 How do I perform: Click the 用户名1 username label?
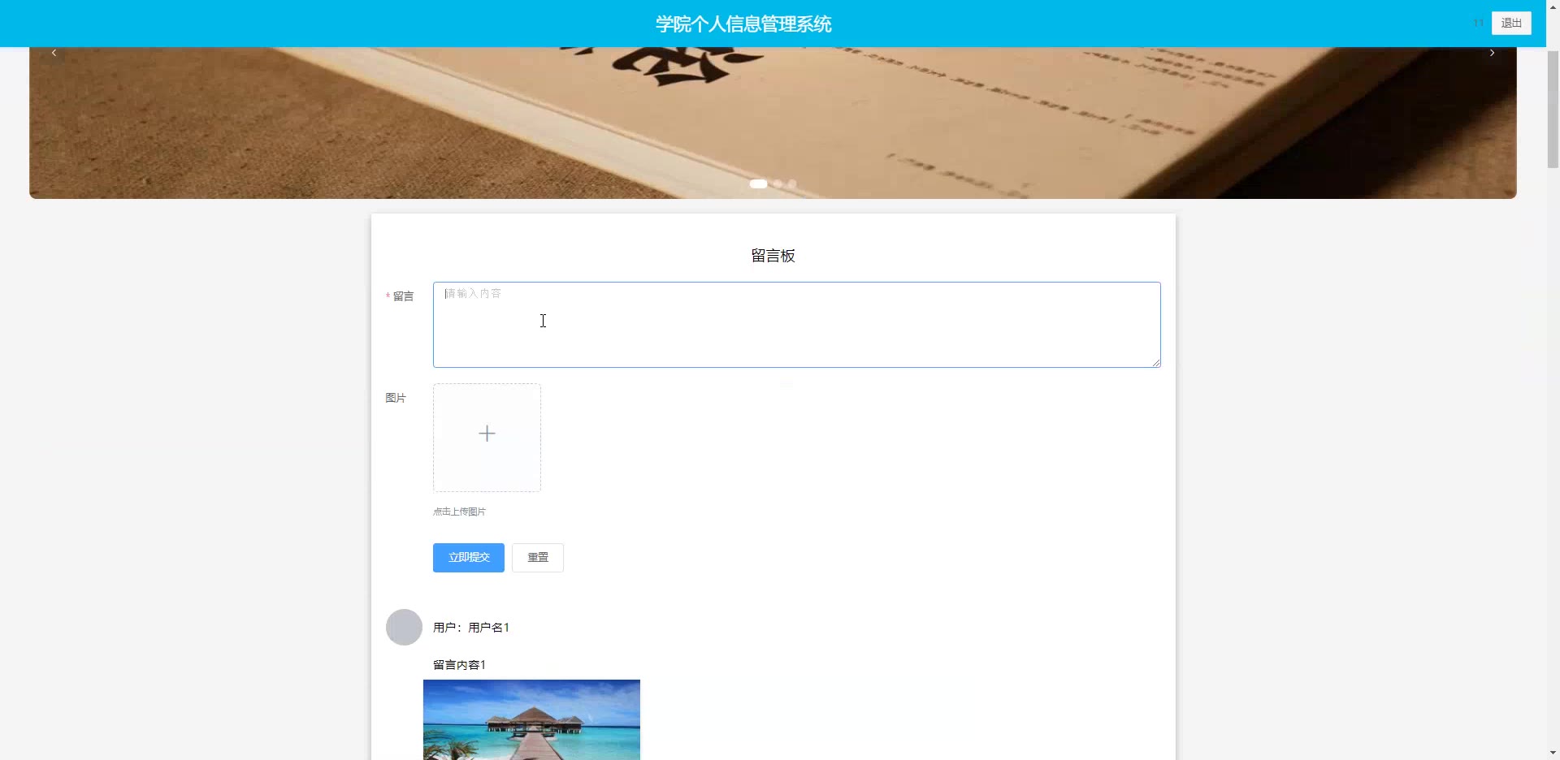pyautogui.click(x=488, y=628)
